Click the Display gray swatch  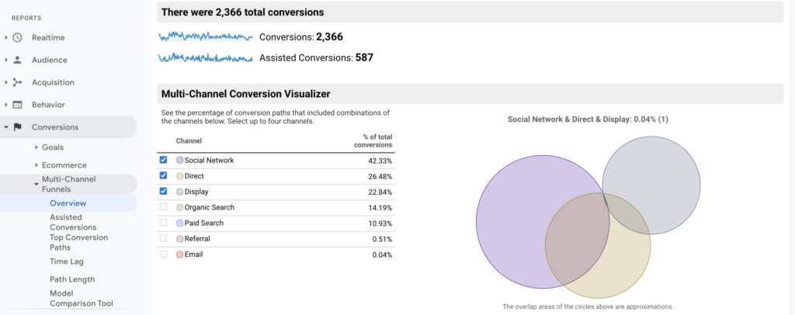pyautogui.click(x=179, y=192)
